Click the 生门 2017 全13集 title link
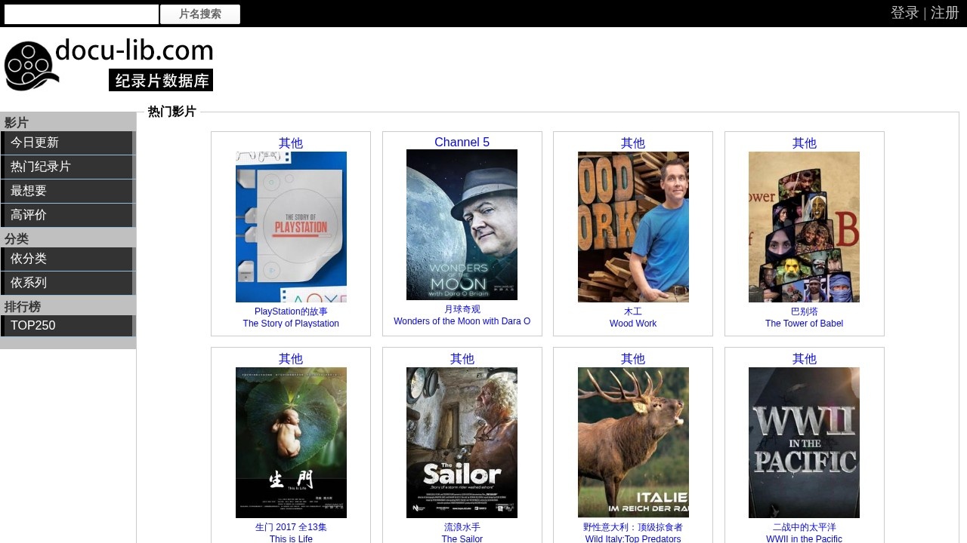The image size is (967, 543). (x=291, y=527)
